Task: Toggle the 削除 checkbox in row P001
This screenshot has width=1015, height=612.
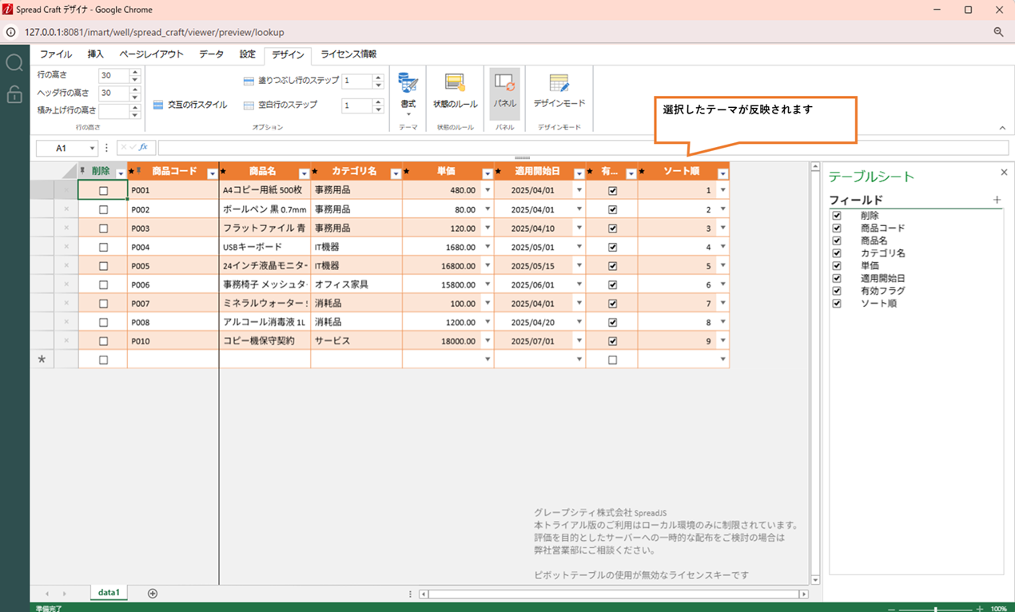Action: pos(103,191)
